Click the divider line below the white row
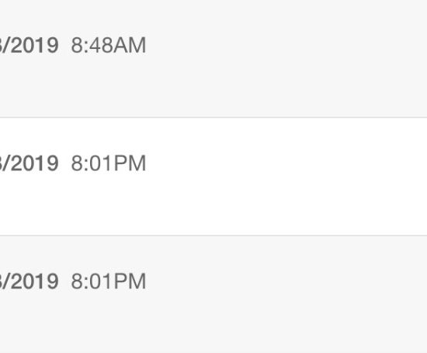This screenshot has width=427, height=353. pos(213,236)
